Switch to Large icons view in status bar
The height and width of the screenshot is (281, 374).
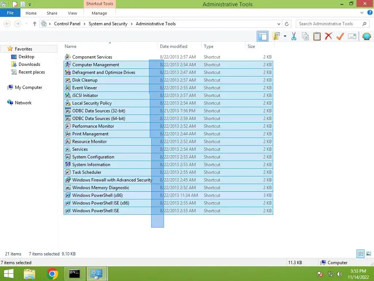pyautogui.click(x=369, y=254)
